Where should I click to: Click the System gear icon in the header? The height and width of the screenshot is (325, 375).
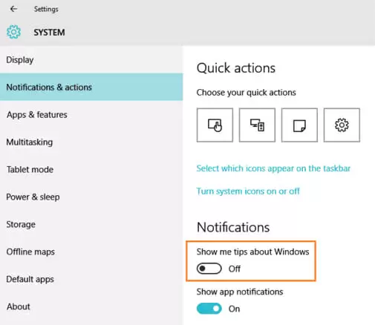[x=13, y=32]
